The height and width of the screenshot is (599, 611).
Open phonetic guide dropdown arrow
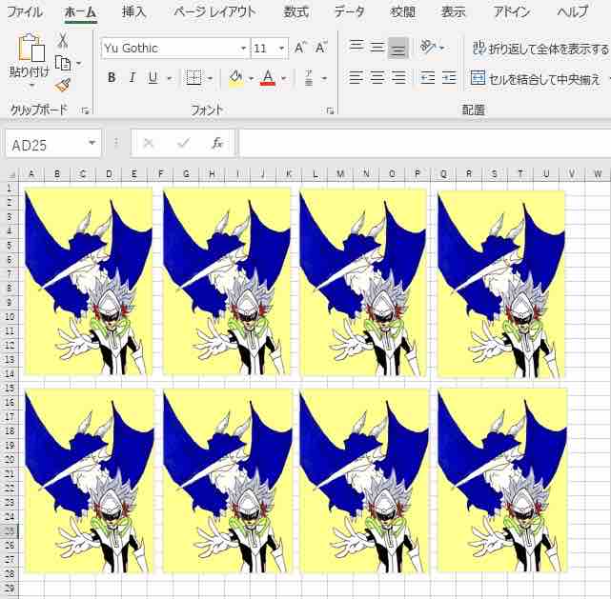(324, 79)
